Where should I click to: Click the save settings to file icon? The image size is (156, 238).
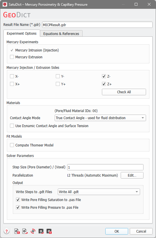click(17, 231)
